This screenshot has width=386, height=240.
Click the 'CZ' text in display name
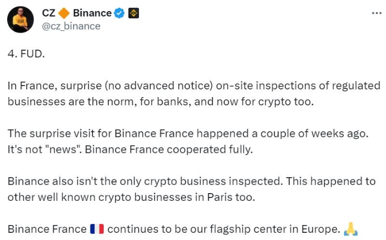tap(49, 13)
